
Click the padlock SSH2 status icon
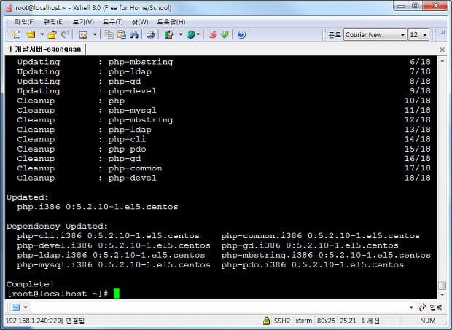266,321
